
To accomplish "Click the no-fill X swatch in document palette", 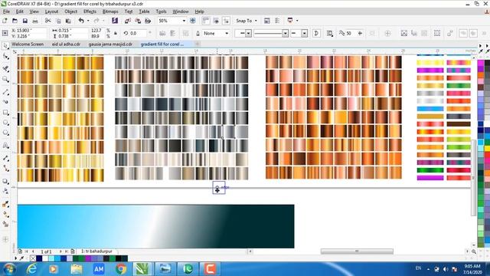I will point(33,258).
